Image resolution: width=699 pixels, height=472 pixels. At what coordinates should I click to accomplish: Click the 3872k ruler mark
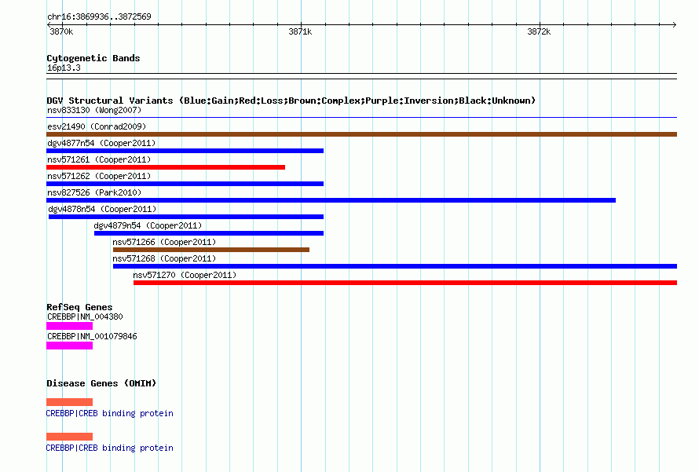[x=539, y=31]
